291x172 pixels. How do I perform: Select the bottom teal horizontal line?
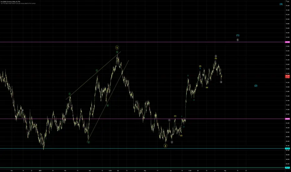[x=142, y=168]
